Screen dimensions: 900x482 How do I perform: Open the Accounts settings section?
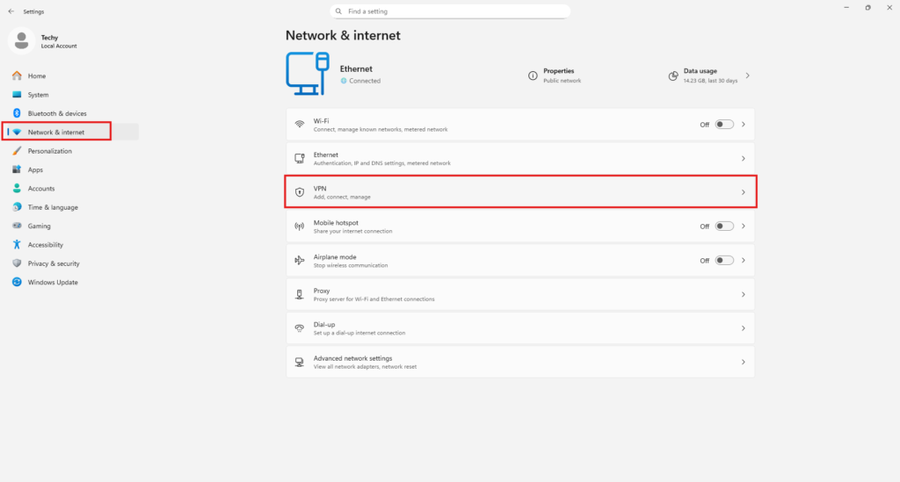click(40, 189)
